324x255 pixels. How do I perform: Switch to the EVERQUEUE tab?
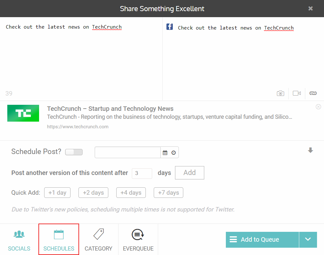138,240
